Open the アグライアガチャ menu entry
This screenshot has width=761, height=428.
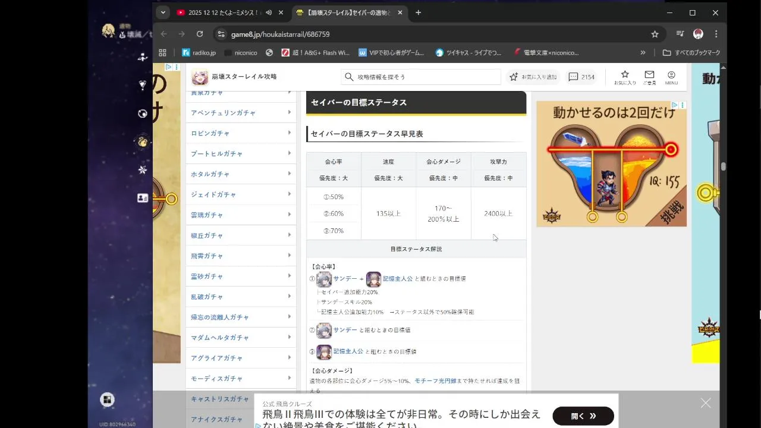(x=241, y=358)
